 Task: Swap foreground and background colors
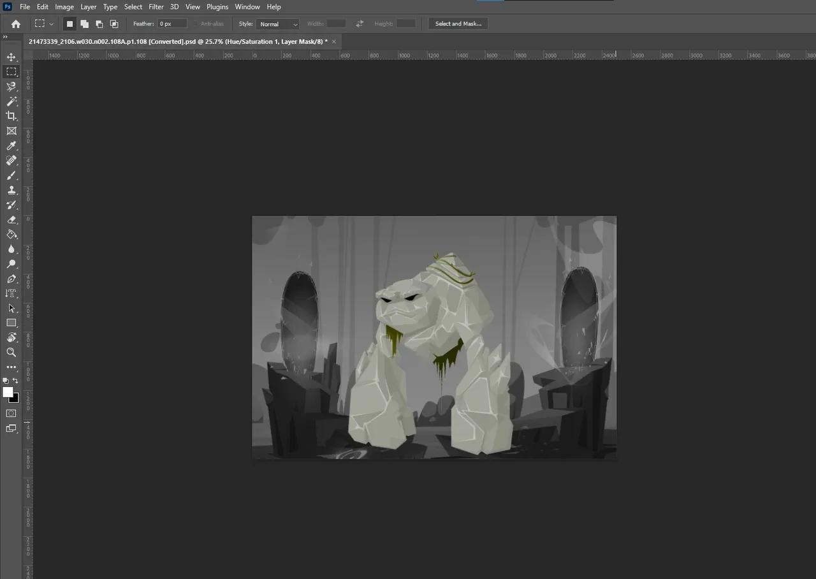click(16, 381)
